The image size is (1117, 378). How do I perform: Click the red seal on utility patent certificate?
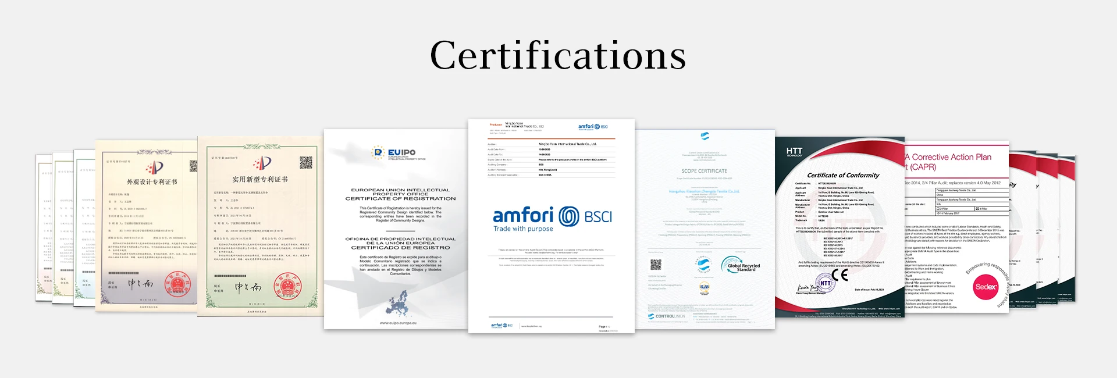tap(287, 286)
